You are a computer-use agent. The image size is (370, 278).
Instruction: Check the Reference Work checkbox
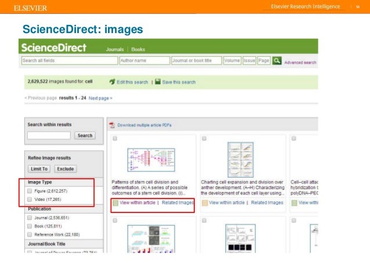(x=30, y=234)
